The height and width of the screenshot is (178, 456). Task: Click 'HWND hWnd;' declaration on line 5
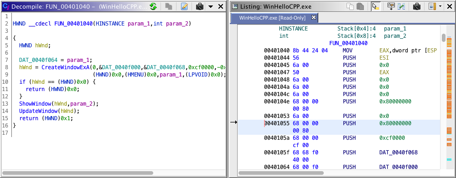(x=35, y=46)
